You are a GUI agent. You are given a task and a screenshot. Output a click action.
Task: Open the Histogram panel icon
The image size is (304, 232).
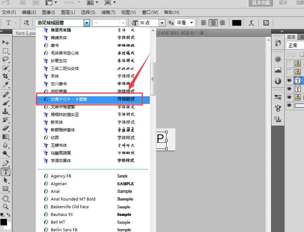point(278,70)
